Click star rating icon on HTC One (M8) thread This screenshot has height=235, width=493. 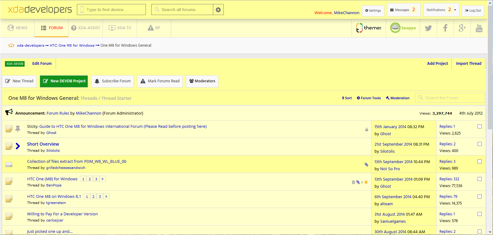tap(366, 182)
